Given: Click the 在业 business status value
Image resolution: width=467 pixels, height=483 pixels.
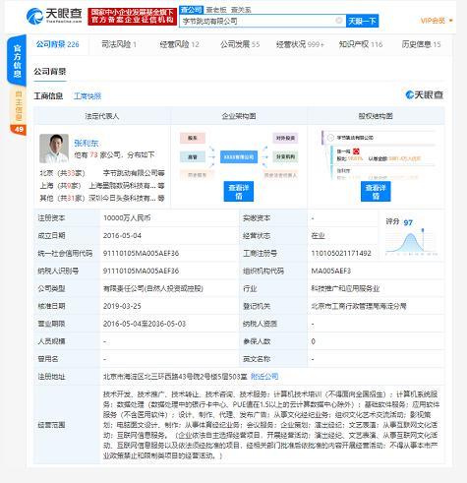Looking at the screenshot, I should pyautogui.click(x=318, y=235).
